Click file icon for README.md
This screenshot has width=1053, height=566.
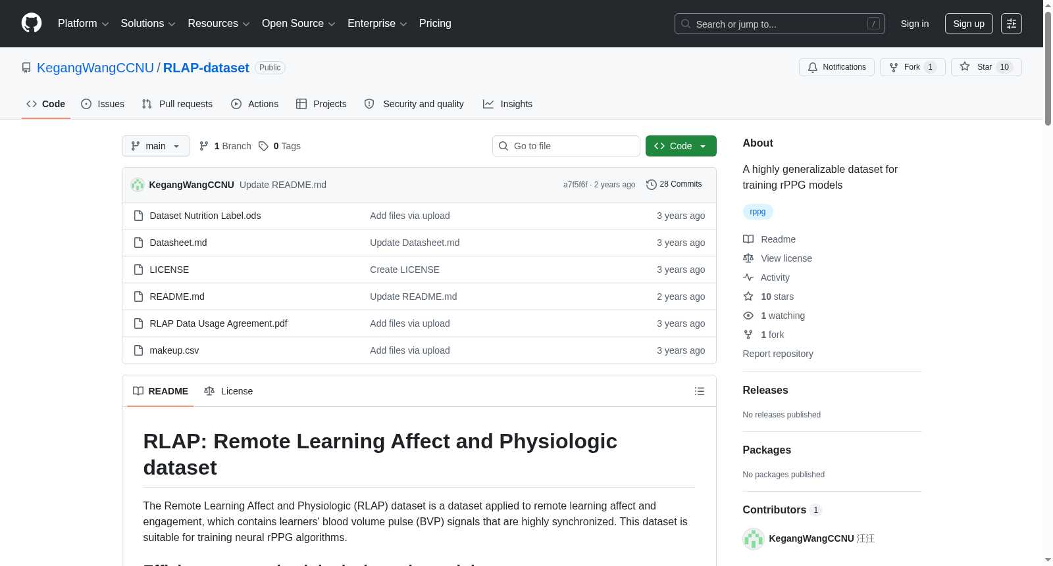click(138, 296)
